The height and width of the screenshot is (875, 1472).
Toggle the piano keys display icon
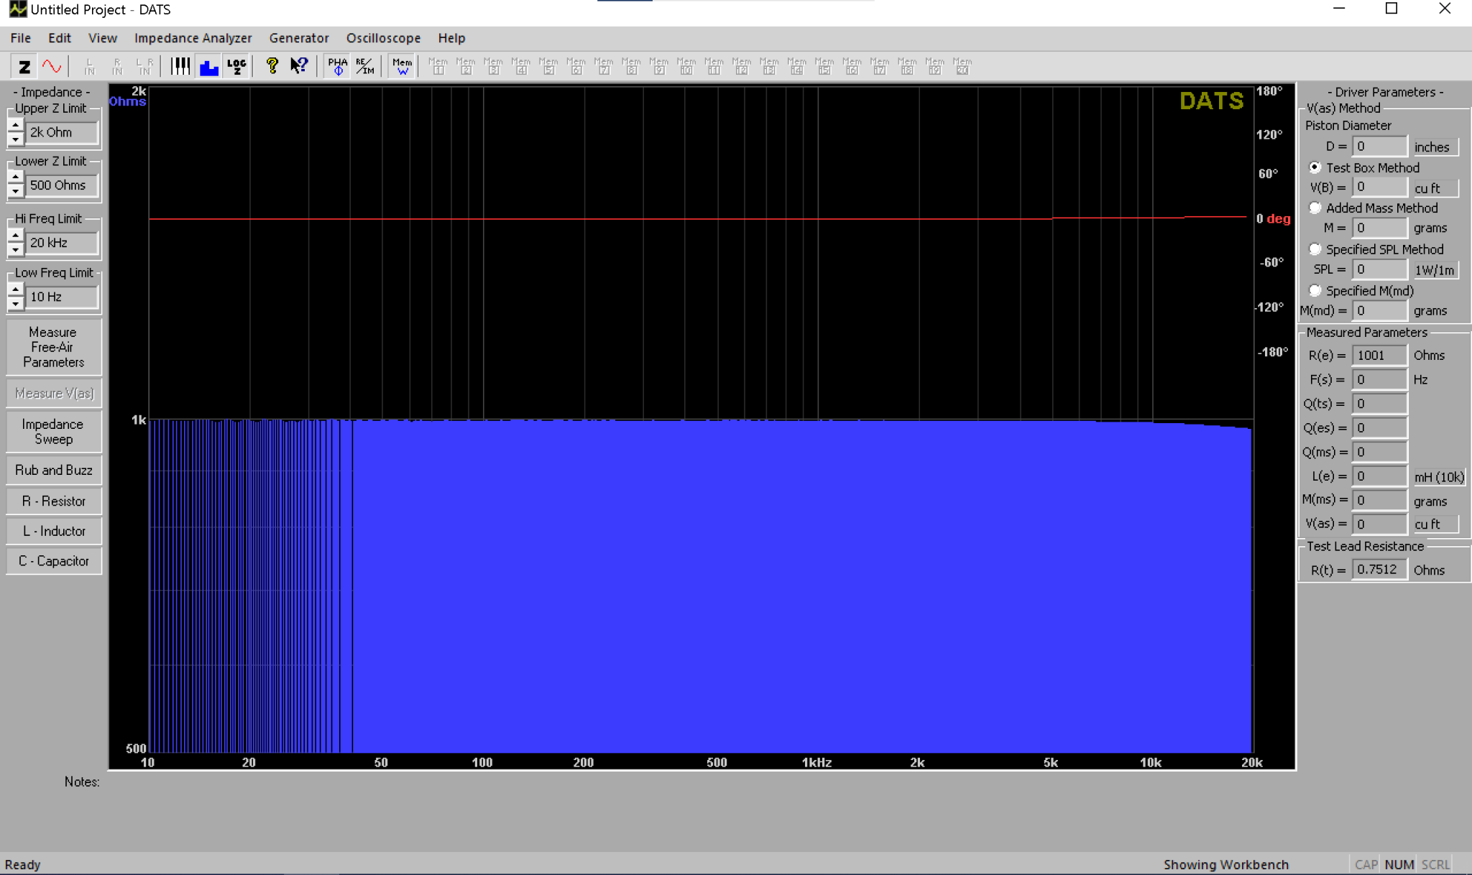[x=180, y=67]
